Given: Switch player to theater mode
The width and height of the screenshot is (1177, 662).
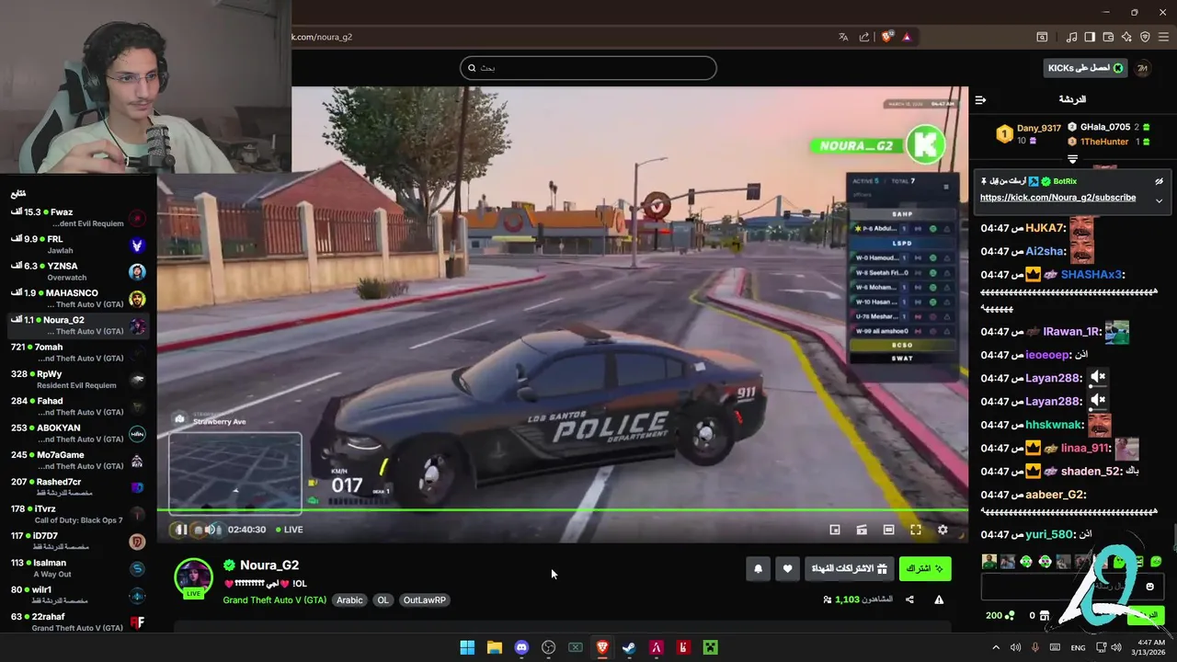Looking at the screenshot, I should (x=888, y=530).
